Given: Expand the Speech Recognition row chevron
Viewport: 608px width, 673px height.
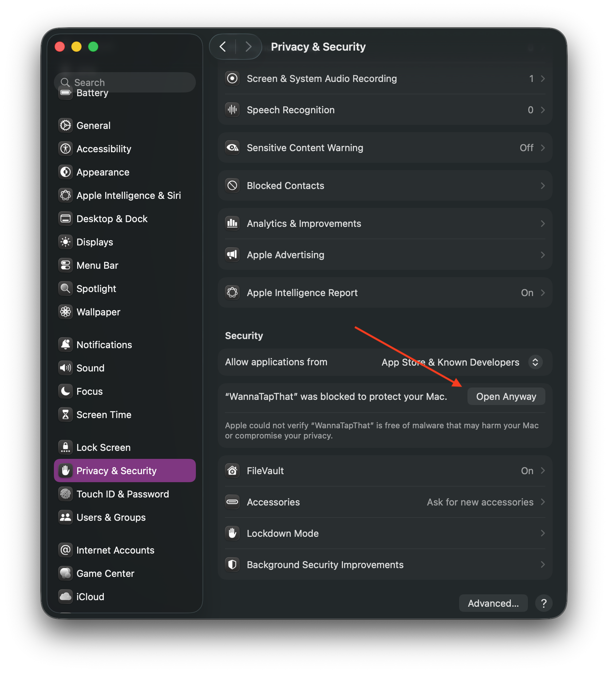Looking at the screenshot, I should [543, 110].
